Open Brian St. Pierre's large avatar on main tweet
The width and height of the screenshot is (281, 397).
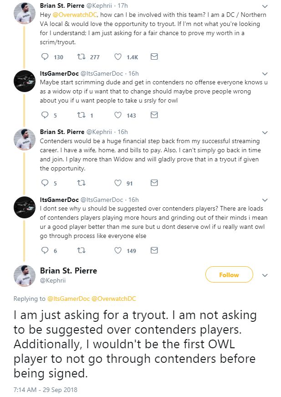pos(24,275)
